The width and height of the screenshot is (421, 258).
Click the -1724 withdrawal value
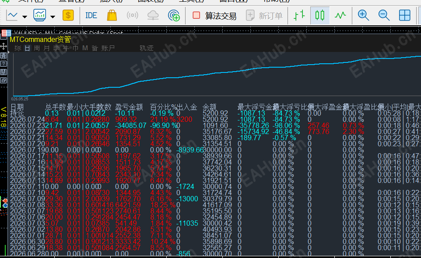(x=185, y=187)
